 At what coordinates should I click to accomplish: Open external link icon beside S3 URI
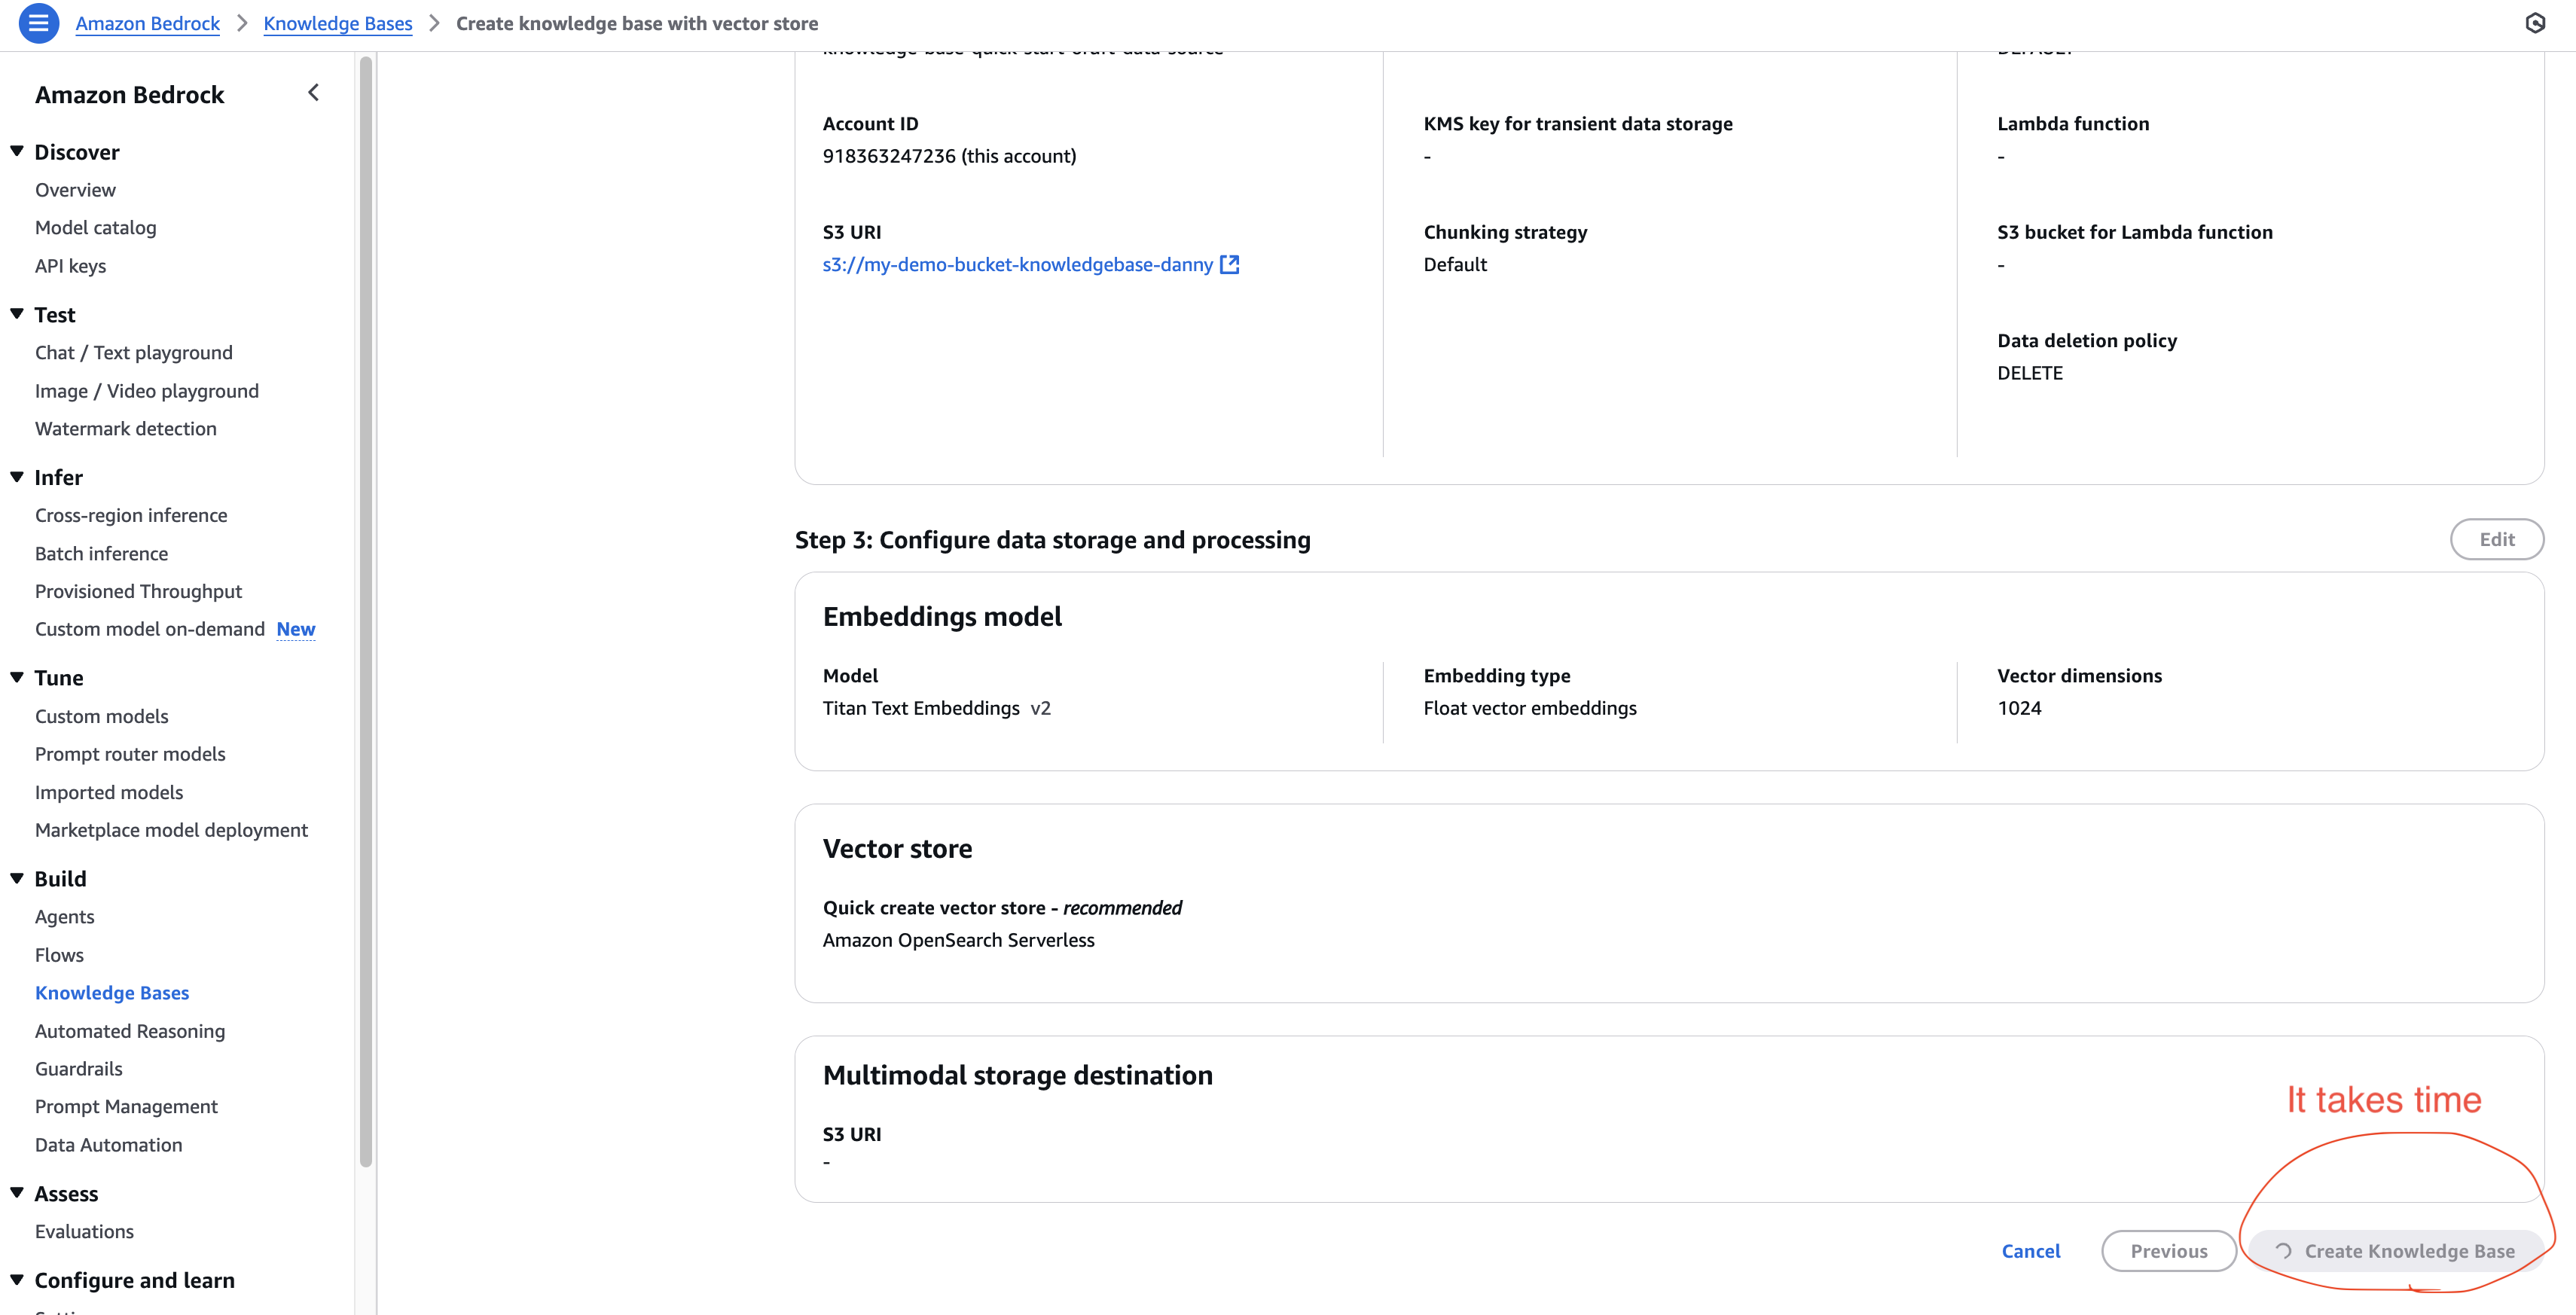(x=1230, y=264)
